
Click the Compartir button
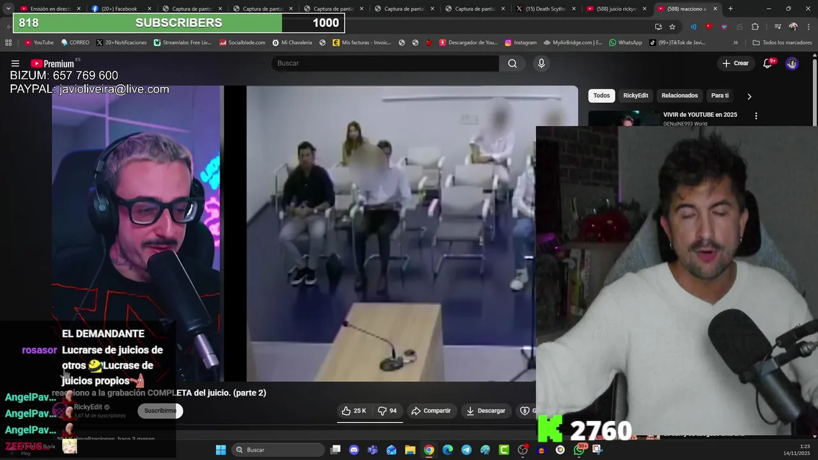coord(431,411)
